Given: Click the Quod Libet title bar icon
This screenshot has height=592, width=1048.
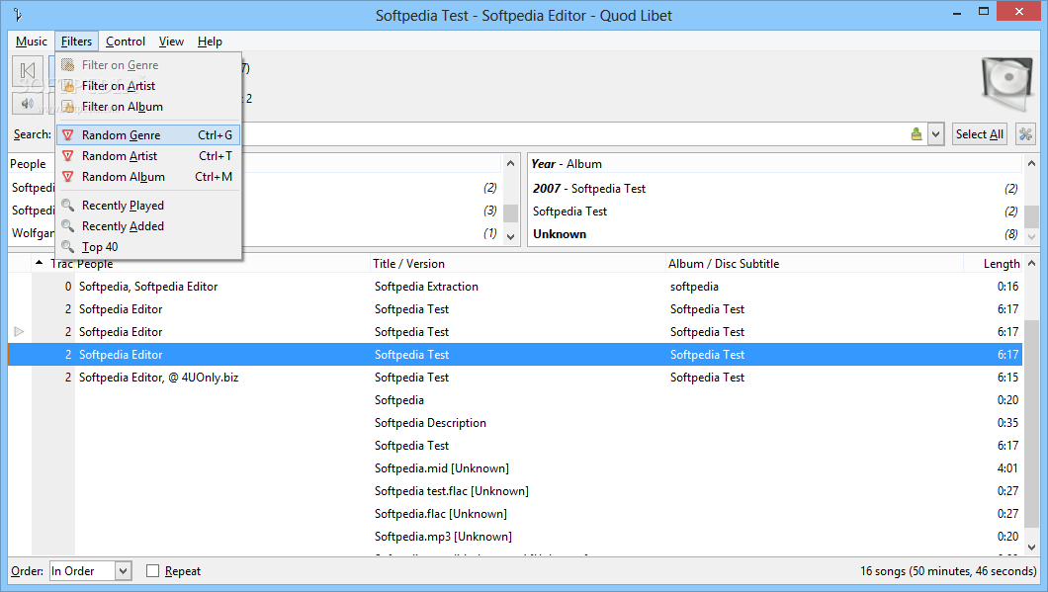Looking at the screenshot, I should (18, 15).
